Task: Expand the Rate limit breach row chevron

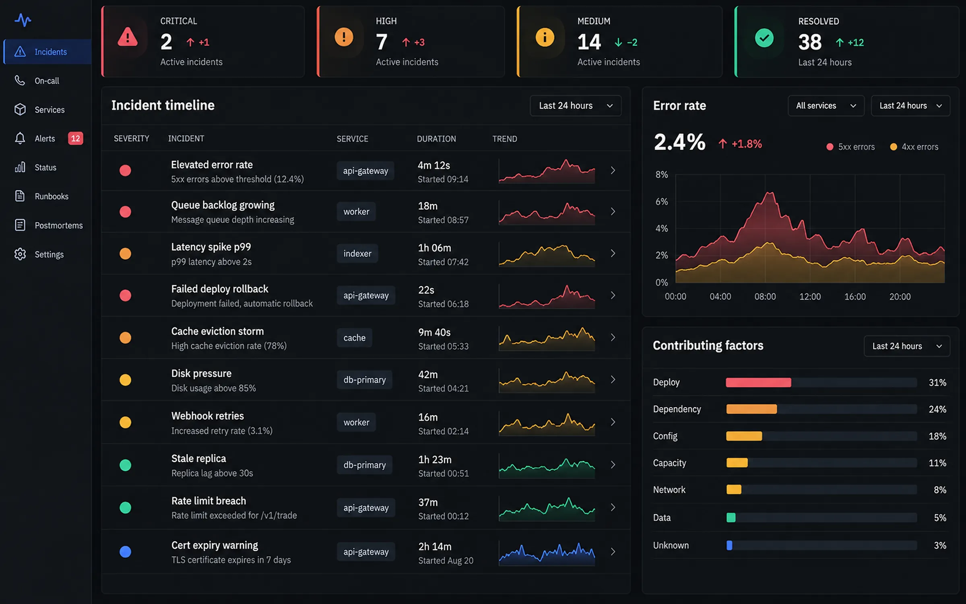Action: point(613,507)
